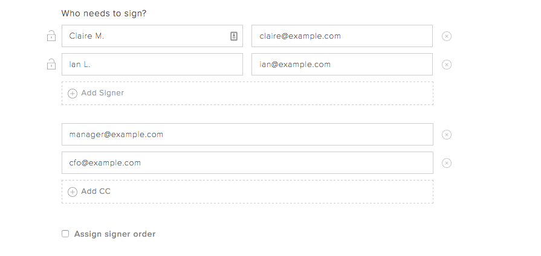
Task: Toggle the lock icon beside Ian L.
Action: tap(51, 65)
